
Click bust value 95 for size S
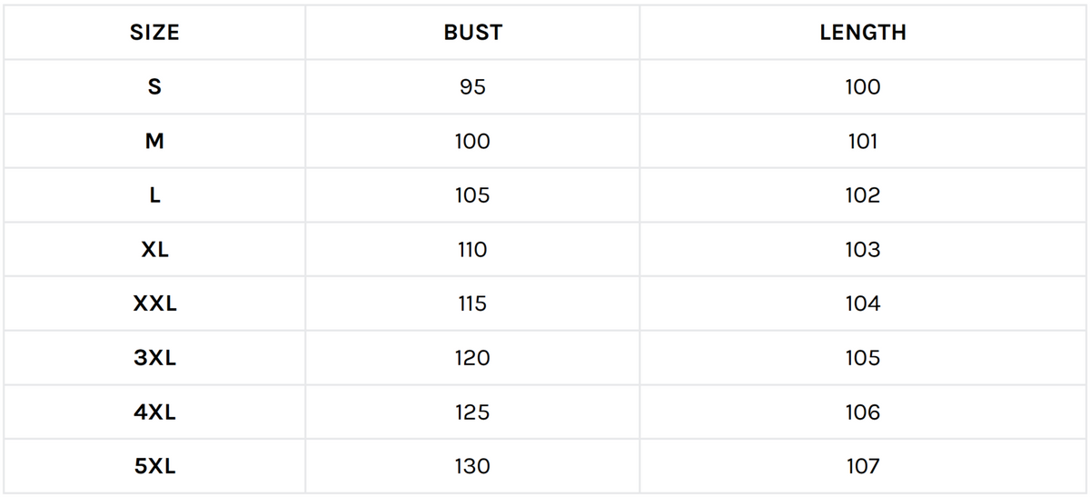[472, 87]
